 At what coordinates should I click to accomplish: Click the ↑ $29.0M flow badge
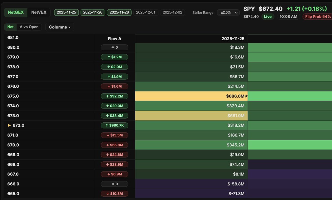pyautogui.click(x=115, y=106)
